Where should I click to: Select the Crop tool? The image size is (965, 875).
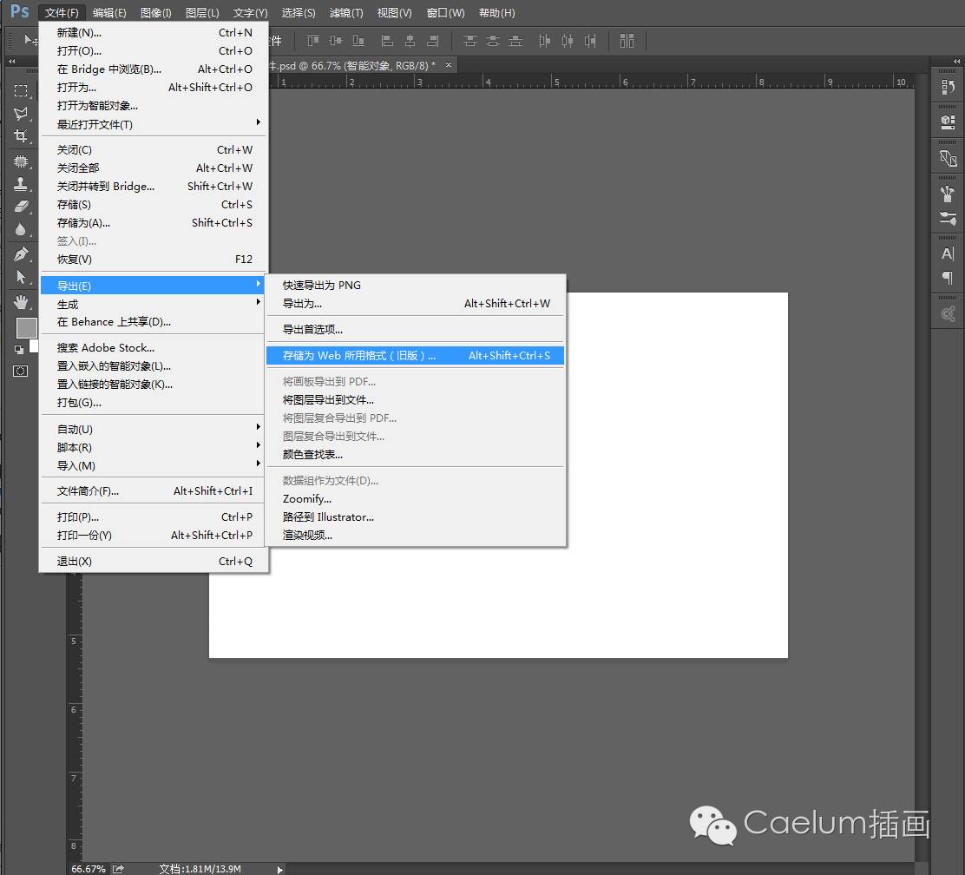[22, 137]
